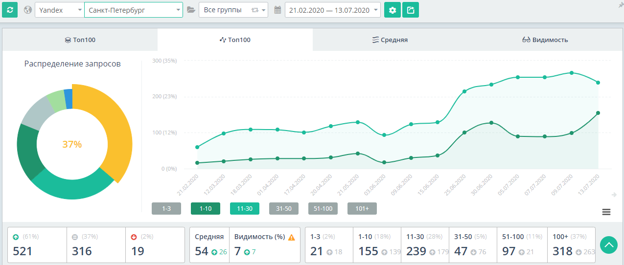Click the green refresh button
The height and width of the screenshot is (265, 624).
pos(10,10)
